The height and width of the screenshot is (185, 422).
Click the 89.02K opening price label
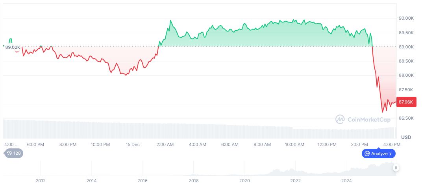[x=13, y=47]
